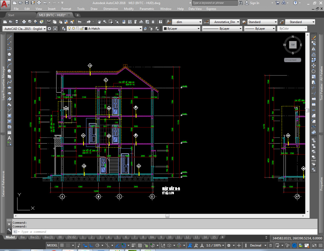Switch to the Start tab
The width and height of the screenshot is (324, 251).
coord(11,15)
